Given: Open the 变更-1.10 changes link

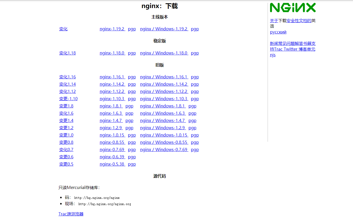Looking at the screenshot, I should coord(68,99).
